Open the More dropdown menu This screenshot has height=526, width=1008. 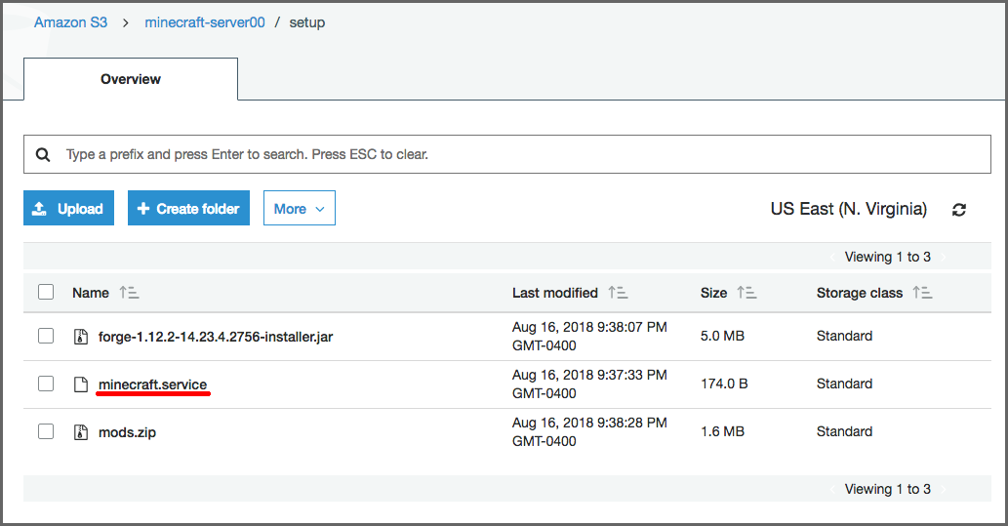(300, 209)
